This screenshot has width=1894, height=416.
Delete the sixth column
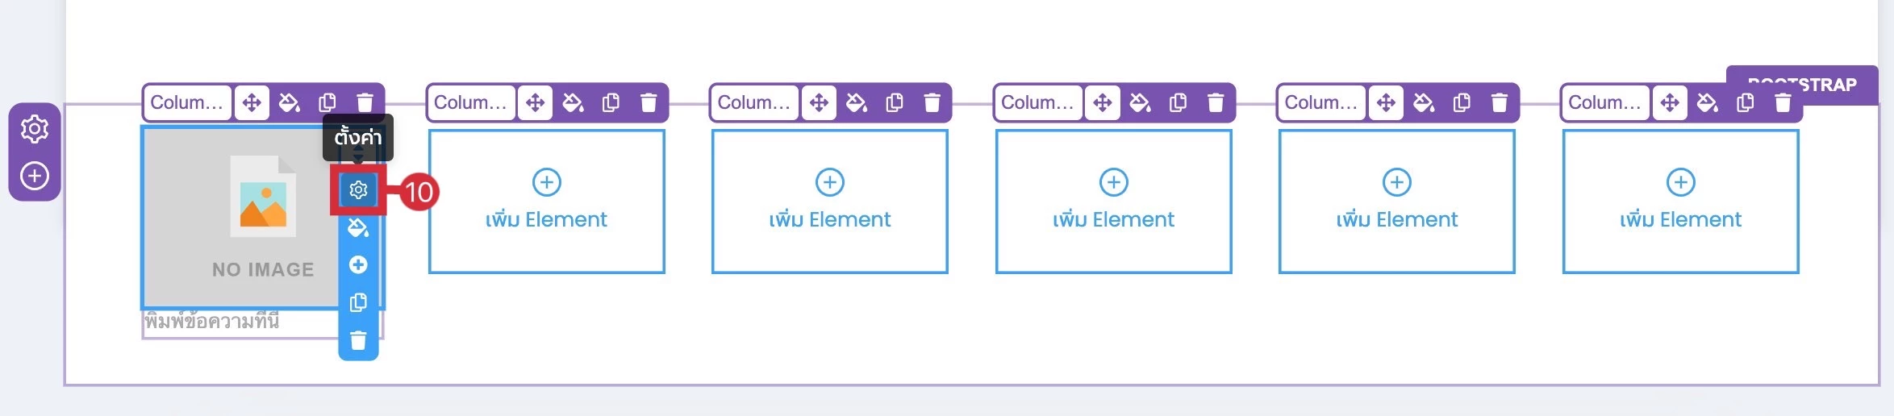coord(1783,103)
